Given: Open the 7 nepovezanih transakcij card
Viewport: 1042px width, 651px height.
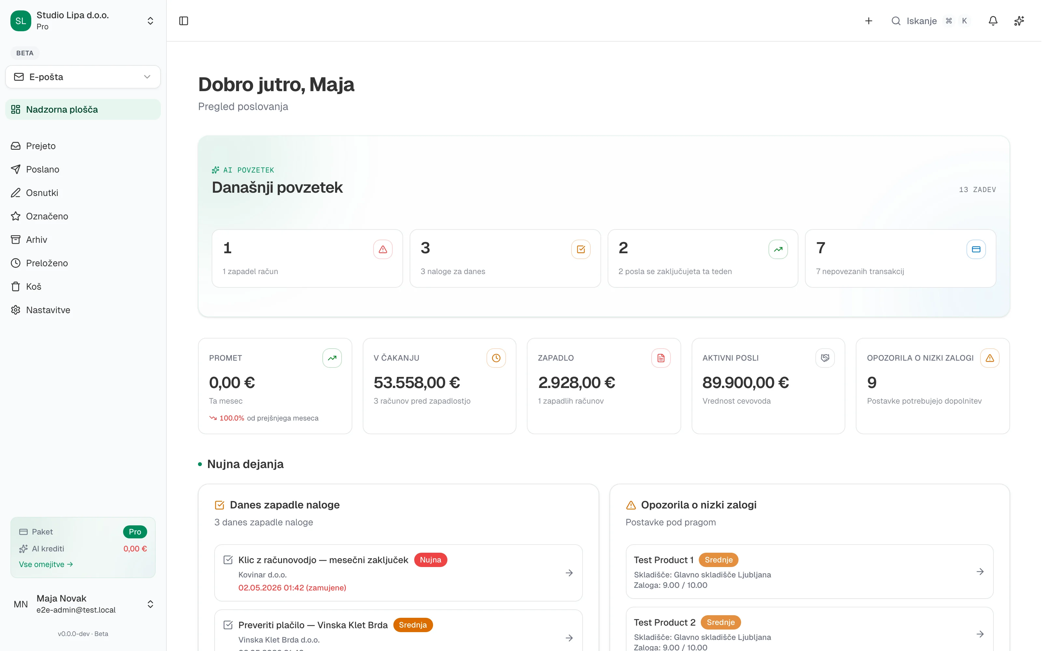Looking at the screenshot, I should point(900,258).
